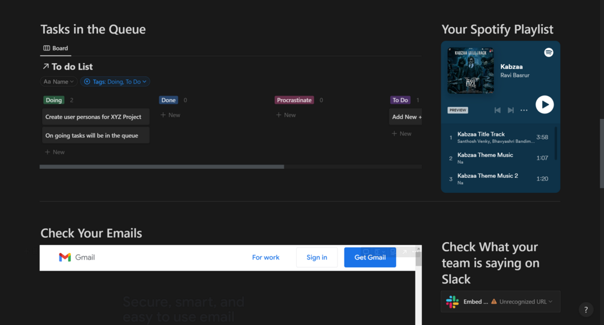Play the Kabzaa playlist
604x325 pixels.
[545, 105]
